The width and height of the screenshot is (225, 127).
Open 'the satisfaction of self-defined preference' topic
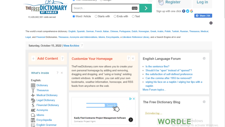(x=169, y=74)
